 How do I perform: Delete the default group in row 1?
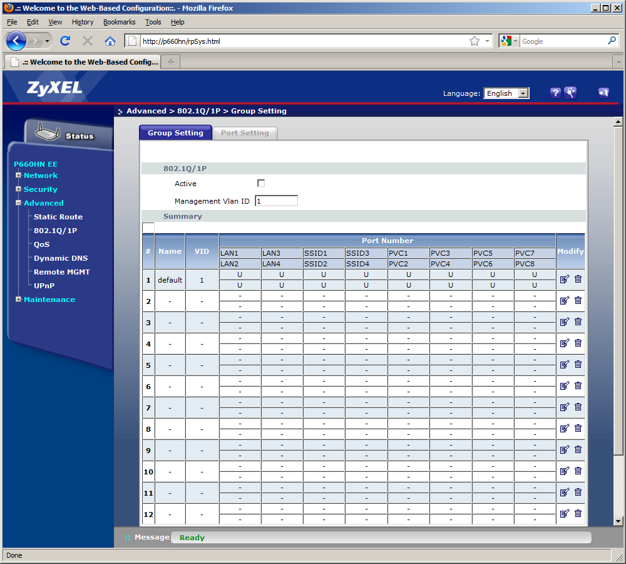pos(578,279)
